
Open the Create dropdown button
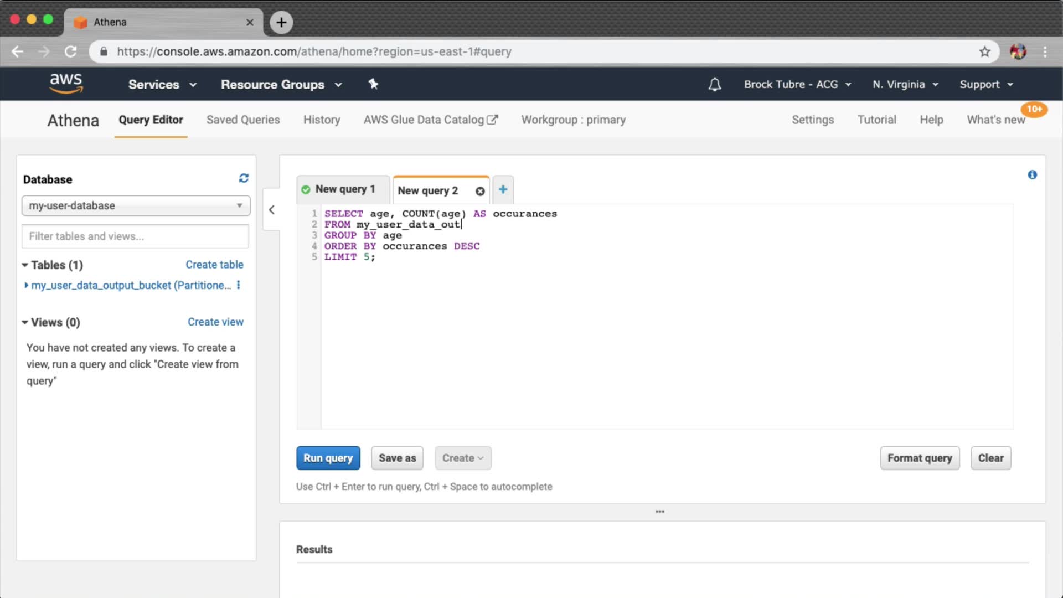463,458
